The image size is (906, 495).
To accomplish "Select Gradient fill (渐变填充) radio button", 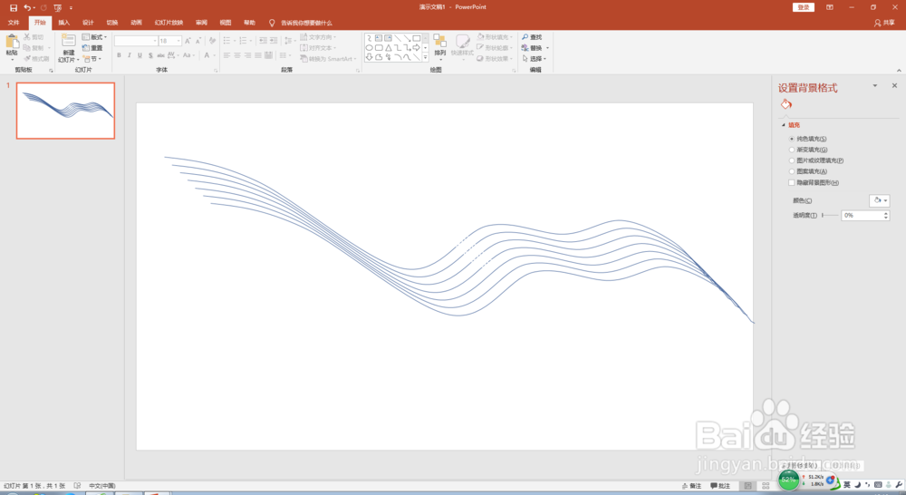I will coord(792,150).
